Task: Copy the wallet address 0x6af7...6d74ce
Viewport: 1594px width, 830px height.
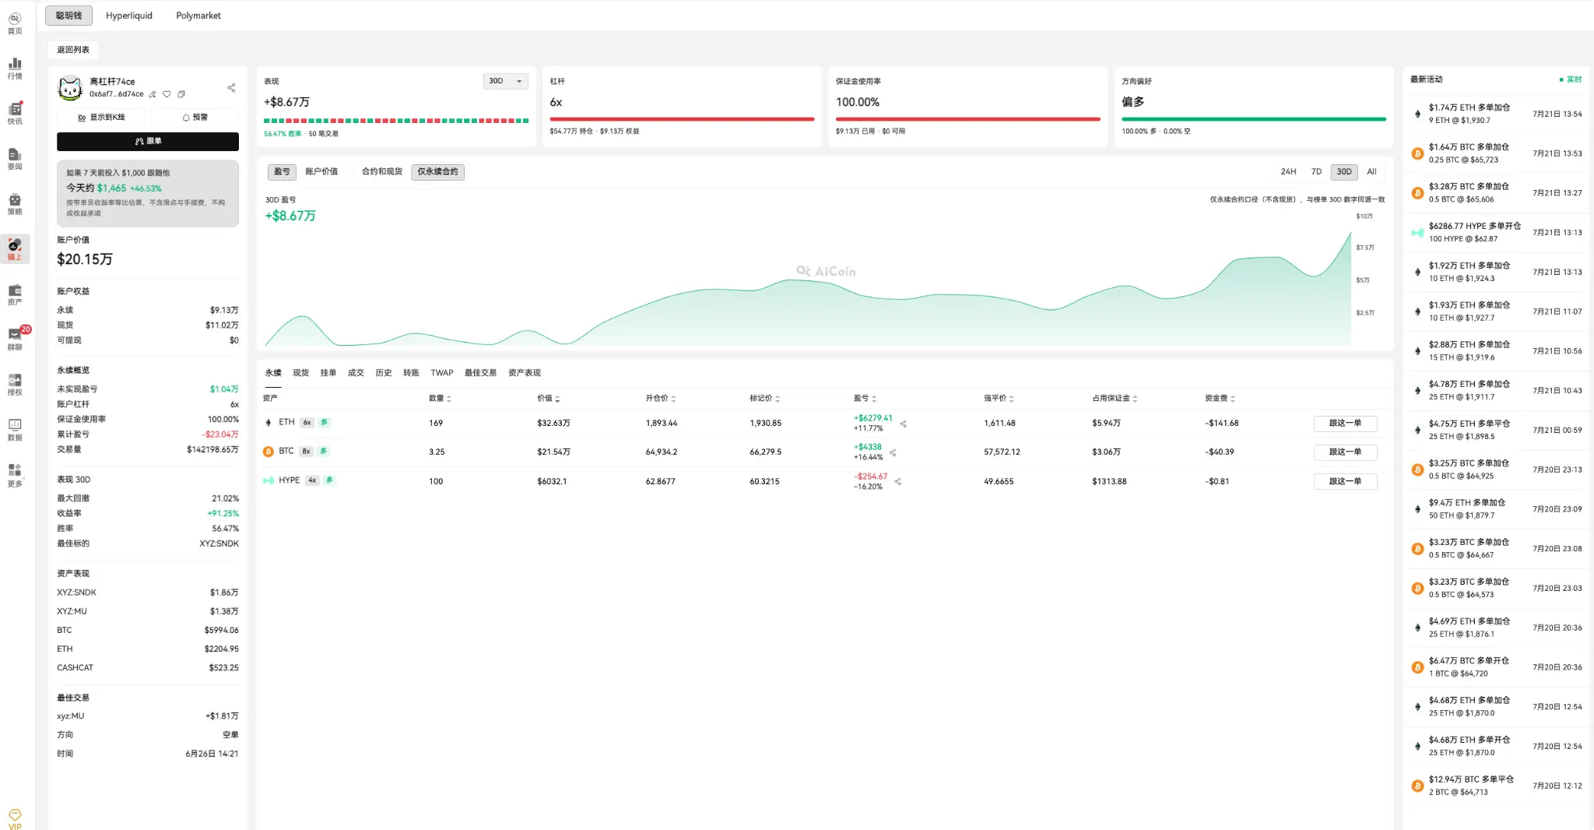Action: click(181, 94)
